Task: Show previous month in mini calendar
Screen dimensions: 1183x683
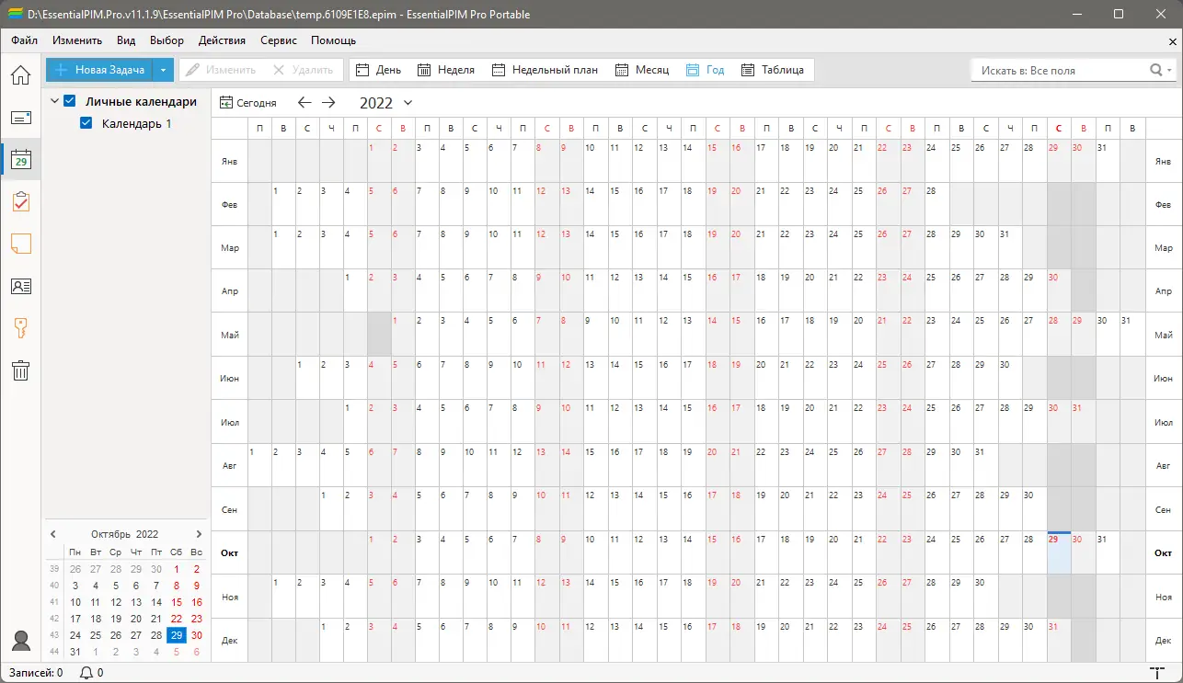Action: [x=53, y=534]
